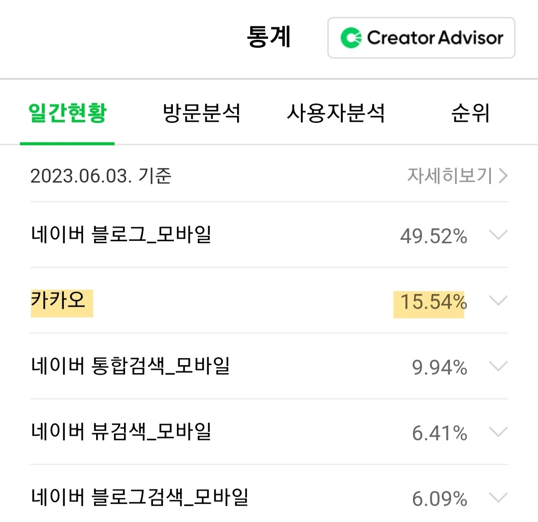The image size is (538, 522).
Task: Click the 통계 page title
Action: coord(269,37)
